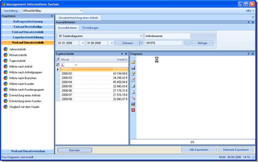This screenshot has height=162, width=258.
Task: Click Alle Exportieren button
Action: (199, 150)
